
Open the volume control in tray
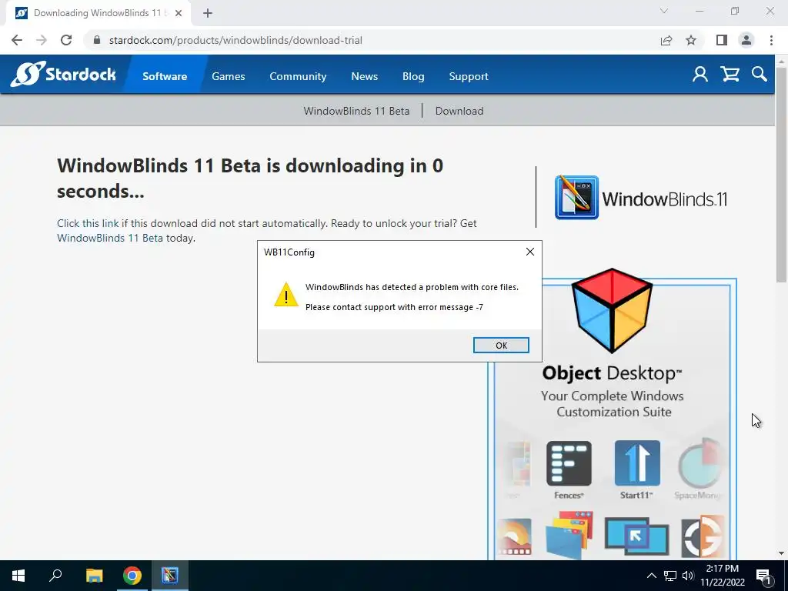688,576
